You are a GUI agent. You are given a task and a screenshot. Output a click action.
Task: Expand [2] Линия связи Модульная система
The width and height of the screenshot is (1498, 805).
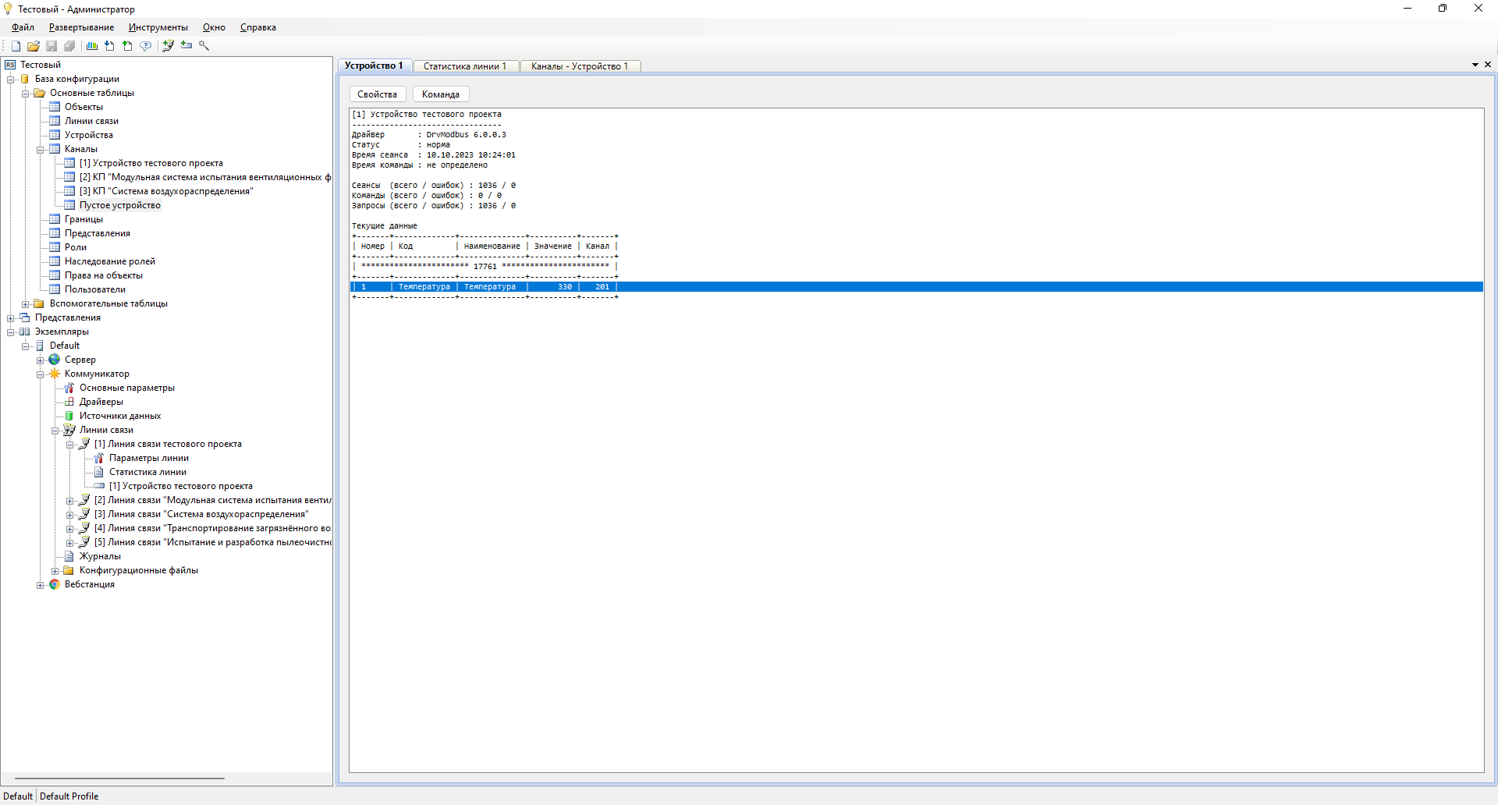tap(69, 501)
